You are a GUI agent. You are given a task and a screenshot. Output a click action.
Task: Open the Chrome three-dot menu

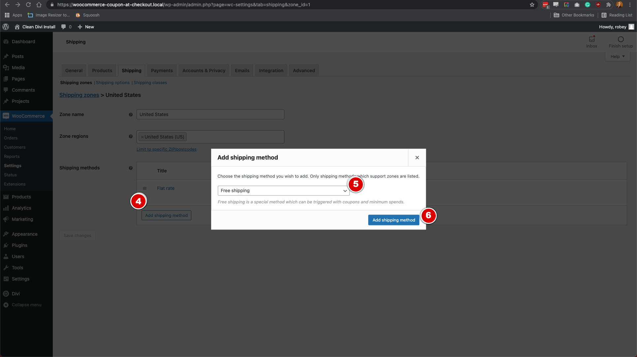coord(630,5)
